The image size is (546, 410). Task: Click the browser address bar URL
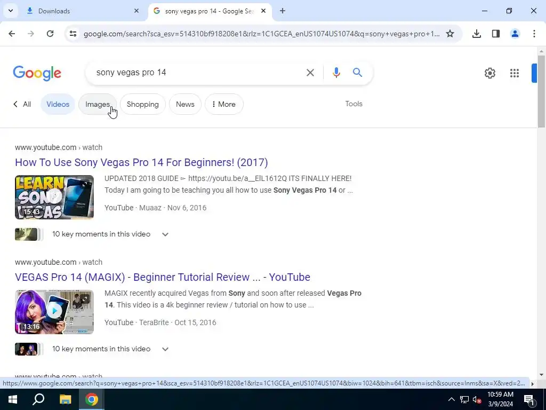coord(261,34)
